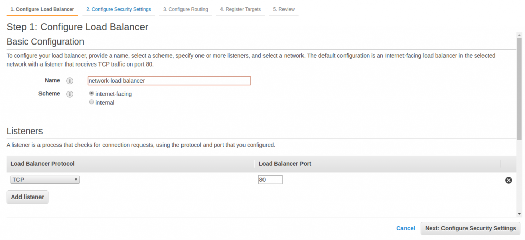Click the Add listener button
This screenshot has height=240, width=525.
[x=28, y=197]
